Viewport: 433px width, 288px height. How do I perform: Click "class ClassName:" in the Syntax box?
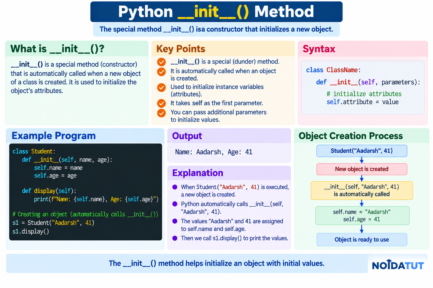point(333,70)
